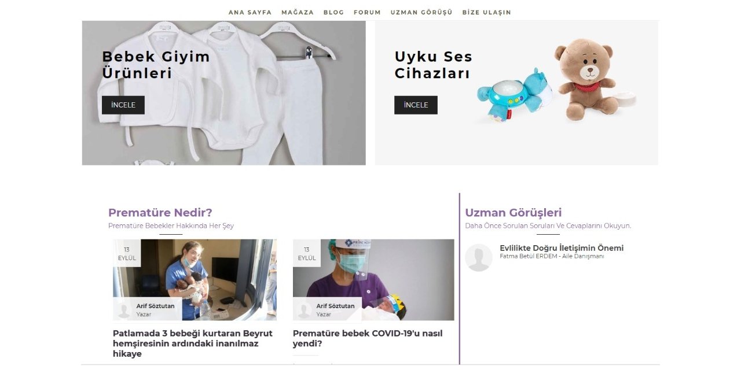This screenshot has height=370, width=741.
Task: Click Arif Söztutan avatar on the first article
Action: tap(124, 310)
